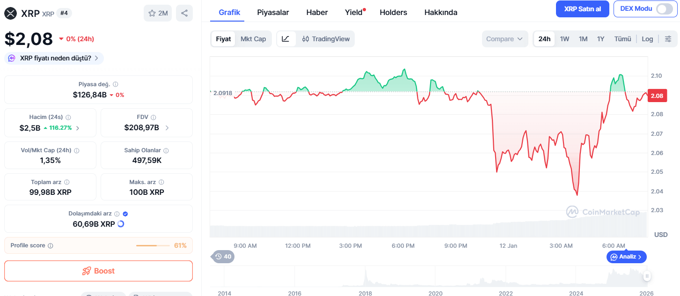Expand the Analiz button chevron

[x=640, y=257]
